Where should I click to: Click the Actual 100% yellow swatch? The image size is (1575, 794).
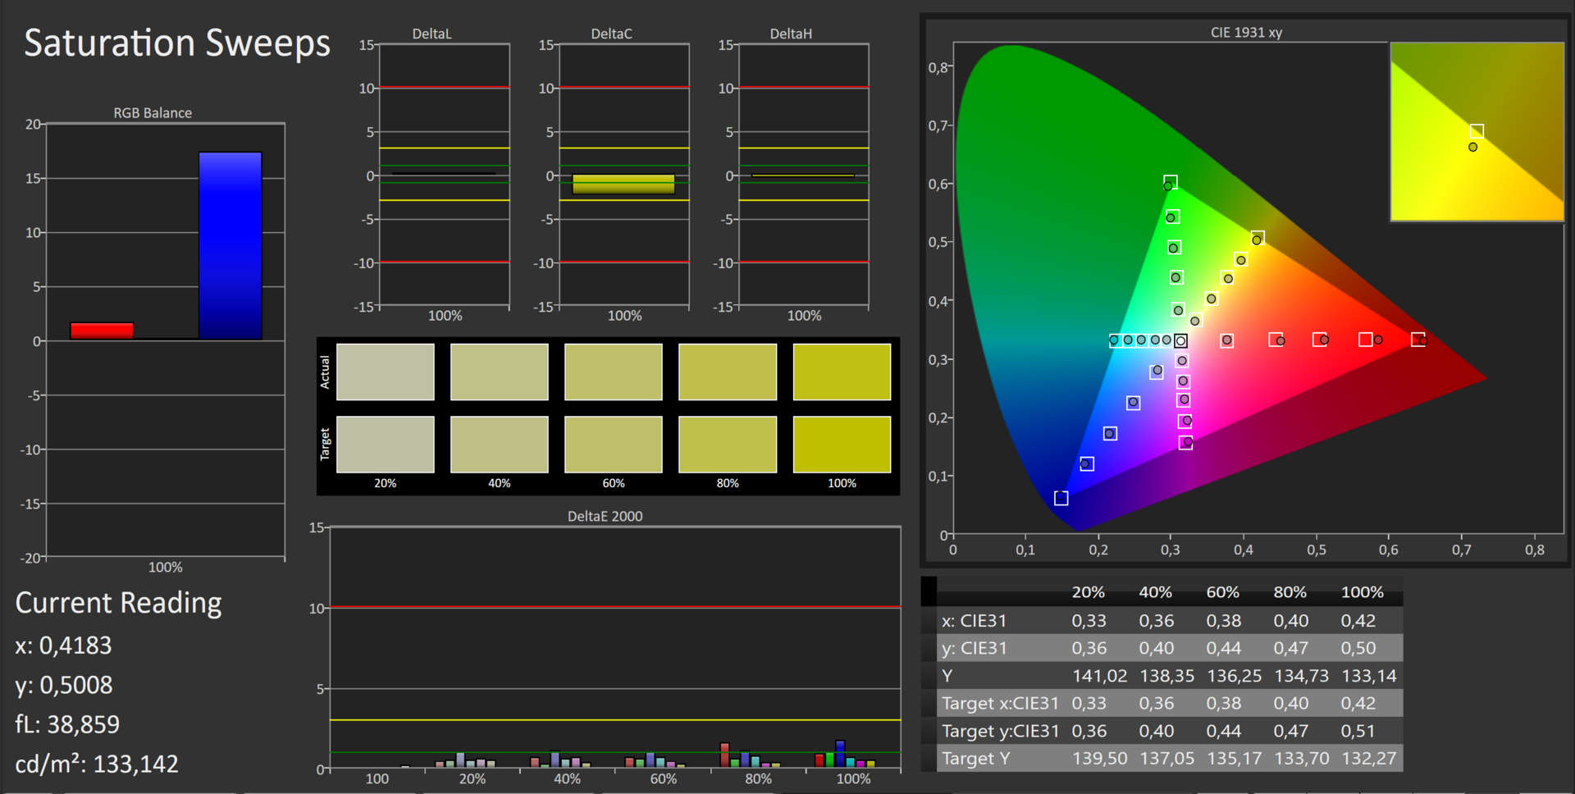tap(842, 372)
